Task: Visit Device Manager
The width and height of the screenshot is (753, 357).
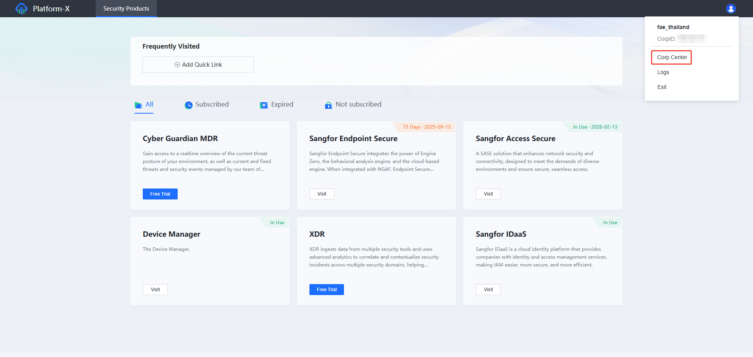Action: click(x=155, y=290)
